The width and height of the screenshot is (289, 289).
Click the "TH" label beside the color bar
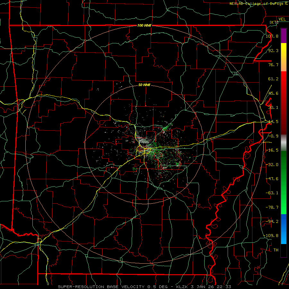coord(276,250)
